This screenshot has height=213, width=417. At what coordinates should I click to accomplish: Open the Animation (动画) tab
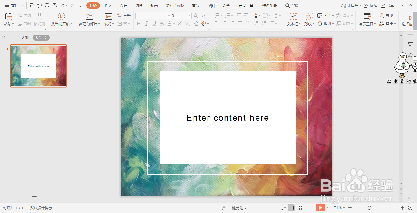(x=154, y=6)
